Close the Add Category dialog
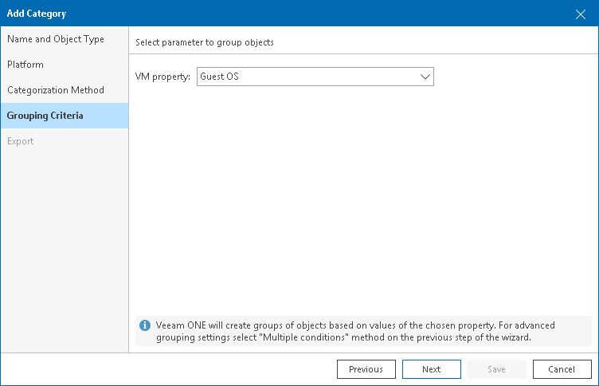The width and height of the screenshot is (599, 386). 581,14
